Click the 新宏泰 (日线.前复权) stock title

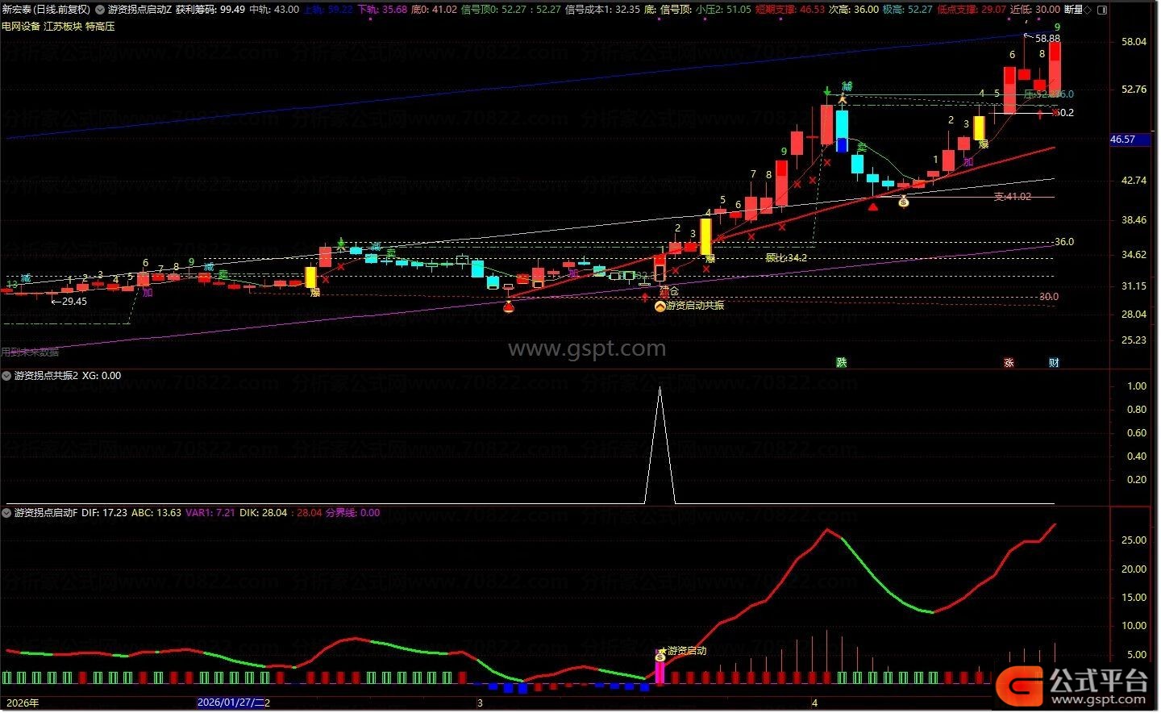coord(46,10)
